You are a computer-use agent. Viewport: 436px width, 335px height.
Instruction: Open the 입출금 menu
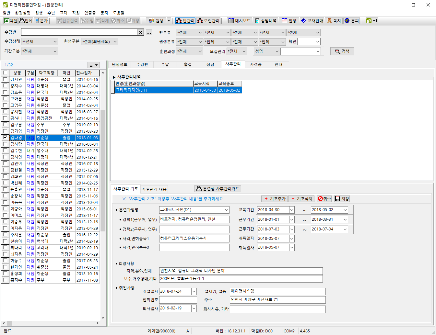pos(90,13)
